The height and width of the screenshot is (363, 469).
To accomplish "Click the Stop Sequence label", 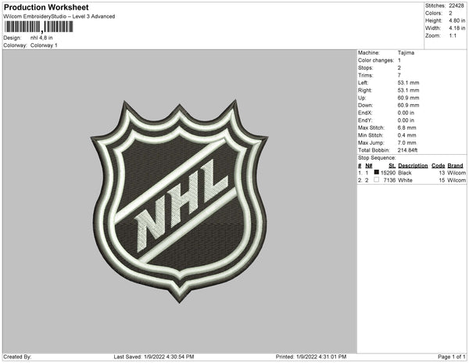I will (x=377, y=158).
